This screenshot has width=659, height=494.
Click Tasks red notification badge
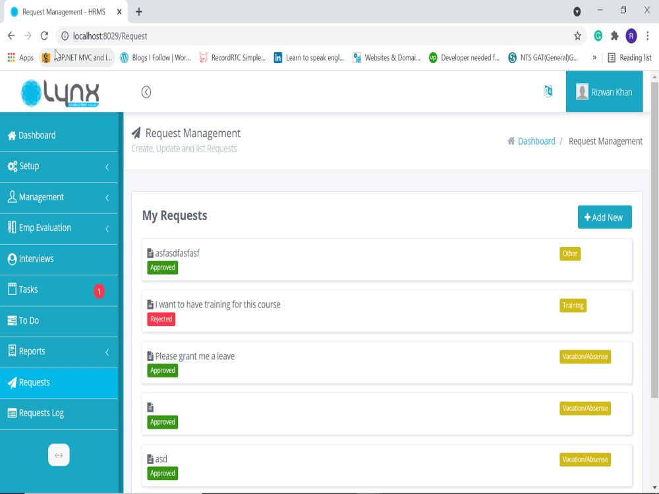coord(100,291)
